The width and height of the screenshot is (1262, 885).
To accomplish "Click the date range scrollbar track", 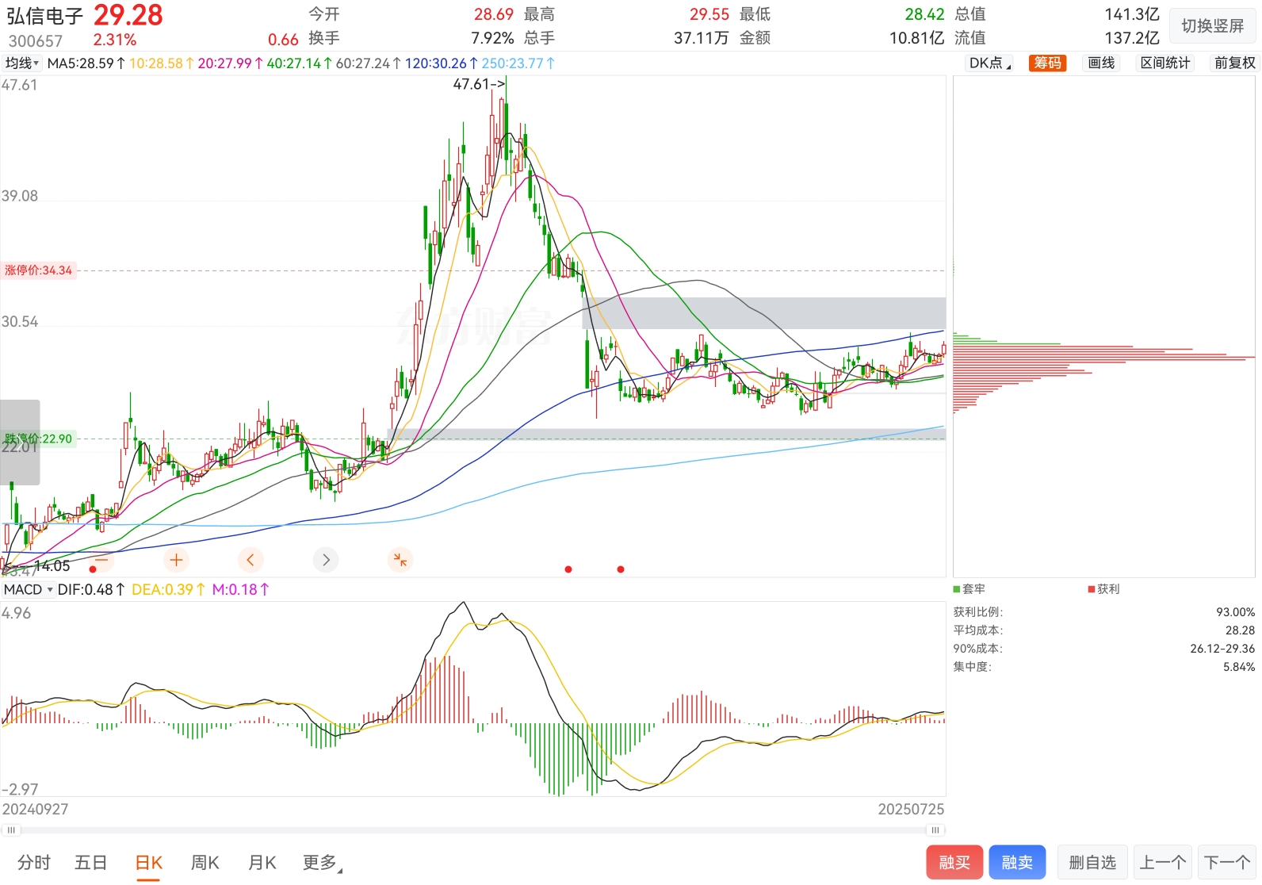I will tap(473, 830).
